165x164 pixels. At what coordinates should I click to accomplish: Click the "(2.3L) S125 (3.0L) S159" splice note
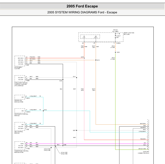pyautogui.click(x=64, y=153)
